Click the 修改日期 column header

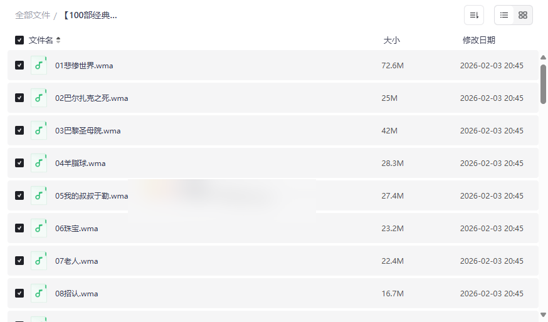coord(479,40)
